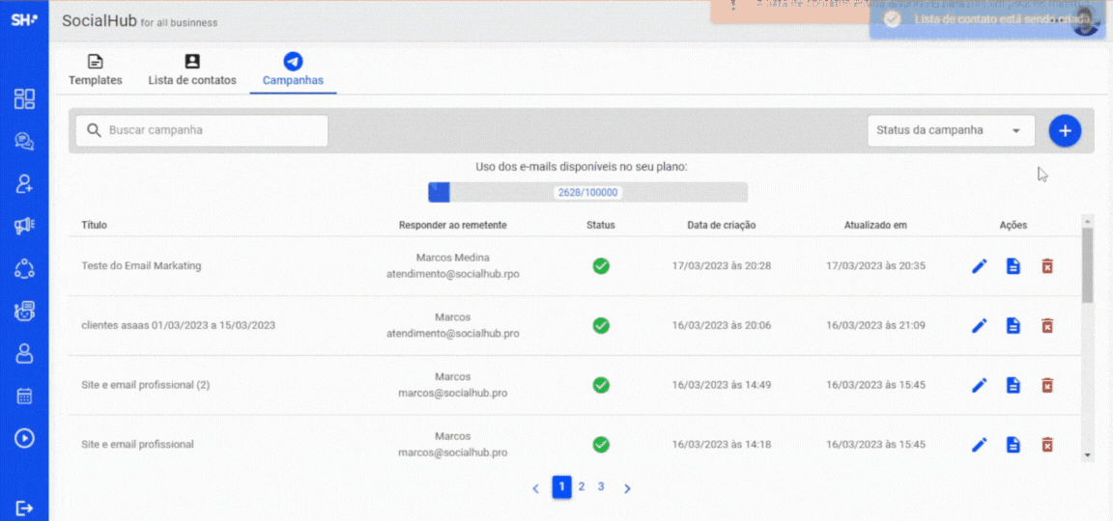Click the SH logo in the sidebar
This screenshot has width=1113, height=521.
[x=24, y=20]
